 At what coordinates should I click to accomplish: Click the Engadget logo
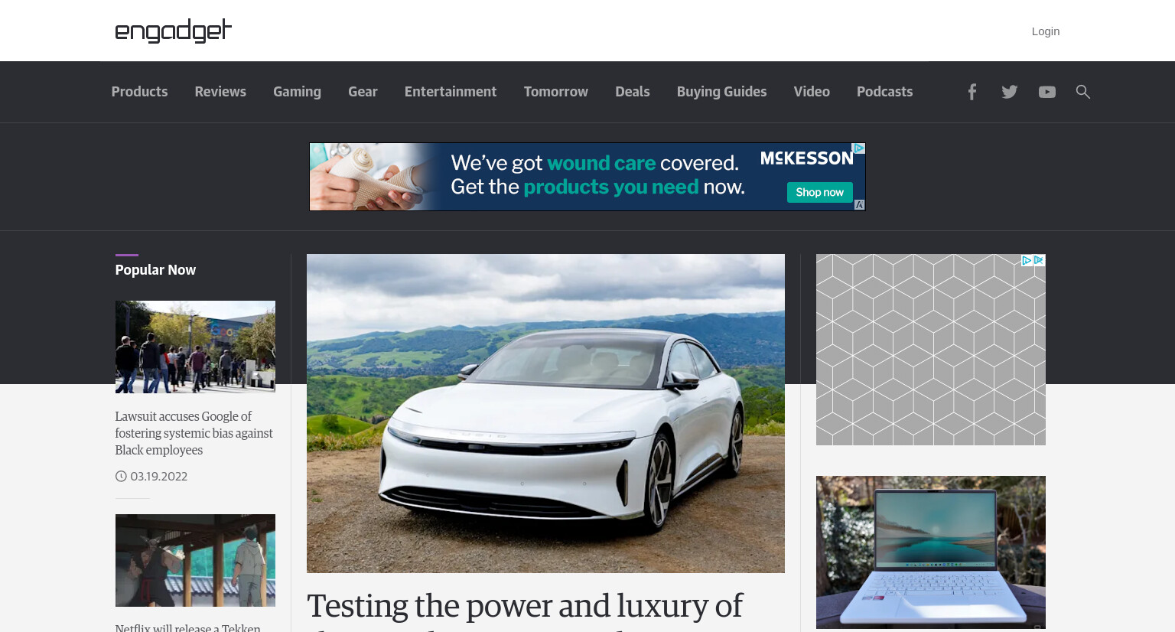pos(174,31)
